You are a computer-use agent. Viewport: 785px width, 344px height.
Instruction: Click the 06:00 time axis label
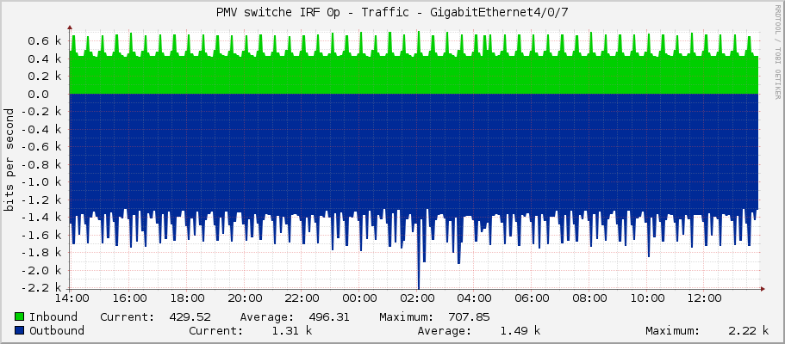pyautogui.click(x=532, y=298)
